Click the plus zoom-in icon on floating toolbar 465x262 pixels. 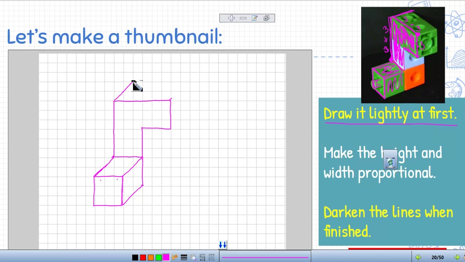(231, 18)
